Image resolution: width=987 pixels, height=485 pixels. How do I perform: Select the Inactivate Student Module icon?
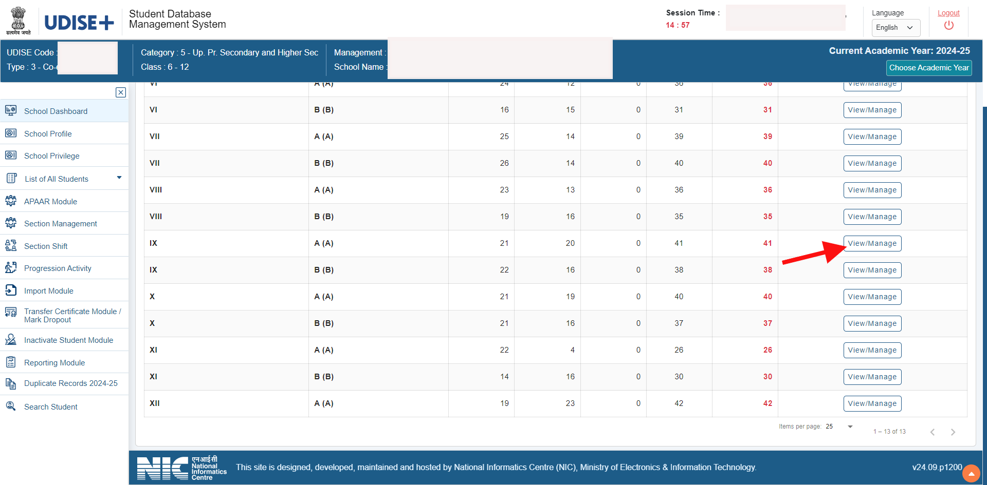tap(11, 340)
